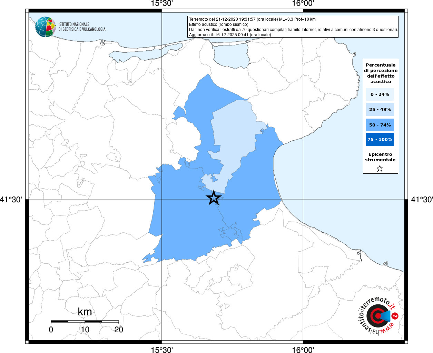433x353 pixels.
Task: Select the 50 - 74% legend swatch
Action: [x=380, y=125]
